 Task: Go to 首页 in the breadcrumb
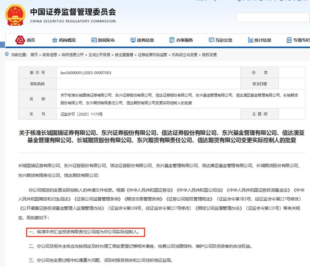point(34,55)
